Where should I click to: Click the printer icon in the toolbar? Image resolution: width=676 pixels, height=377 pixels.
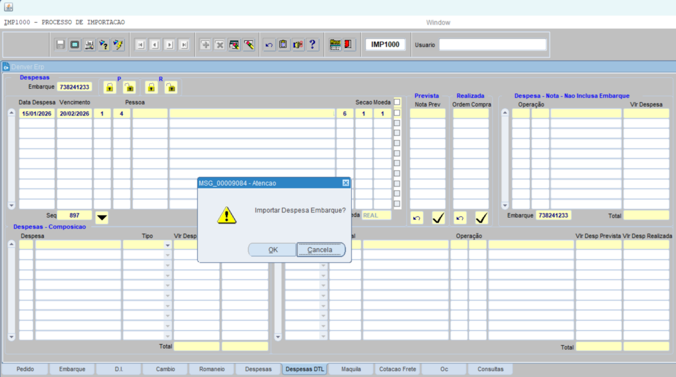pyautogui.click(x=89, y=45)
